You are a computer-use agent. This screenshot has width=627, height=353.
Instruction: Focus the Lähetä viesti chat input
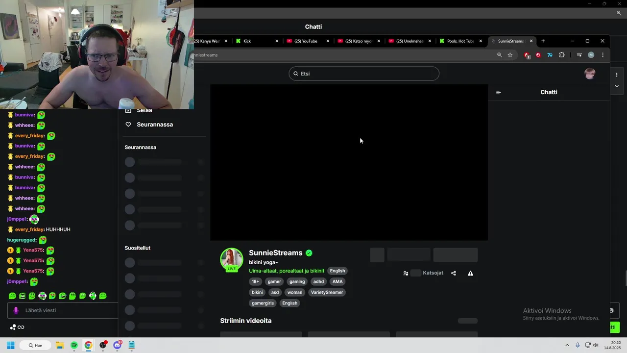(63, 310)
